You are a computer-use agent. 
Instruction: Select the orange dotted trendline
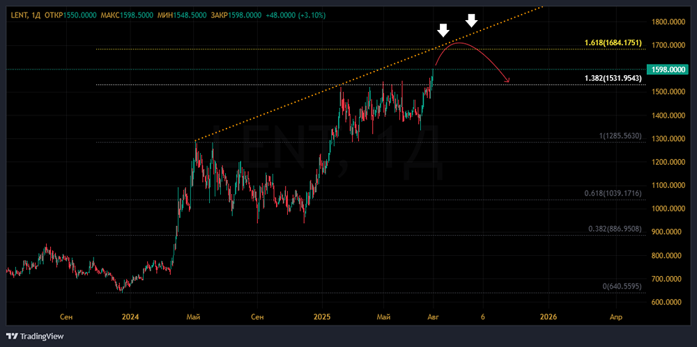[x=369, y=74]
